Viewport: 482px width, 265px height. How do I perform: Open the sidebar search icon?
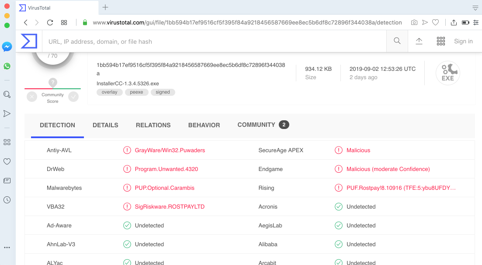pyautogui.click(x=7, y=94)
